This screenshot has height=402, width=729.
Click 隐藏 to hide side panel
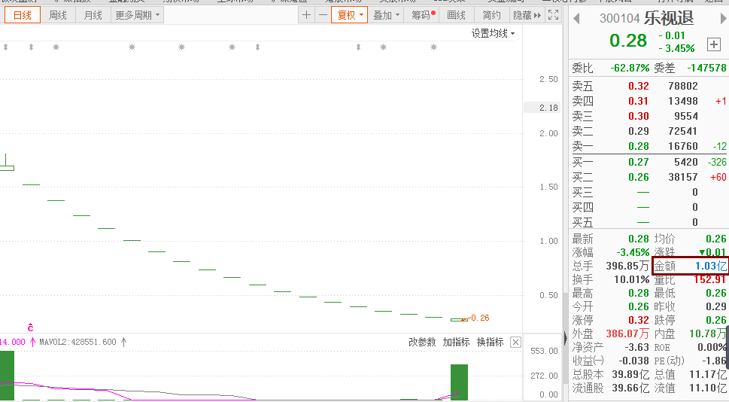pos(527,15)
